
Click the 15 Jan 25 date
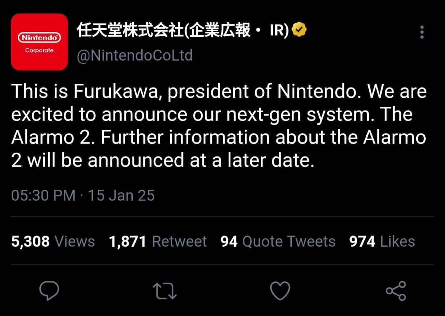[x=121, y=195]
